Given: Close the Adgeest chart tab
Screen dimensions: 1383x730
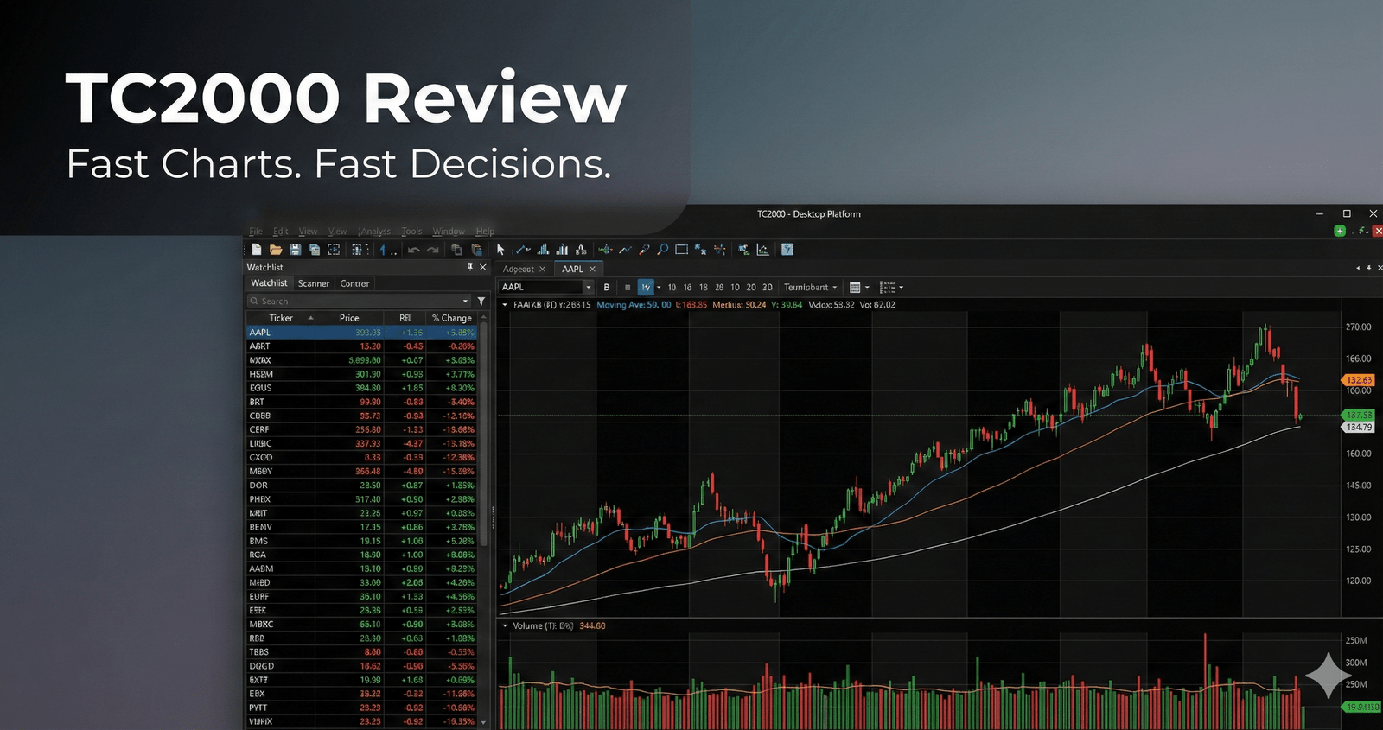Looking at the screenshot, I should coord(542,269).
